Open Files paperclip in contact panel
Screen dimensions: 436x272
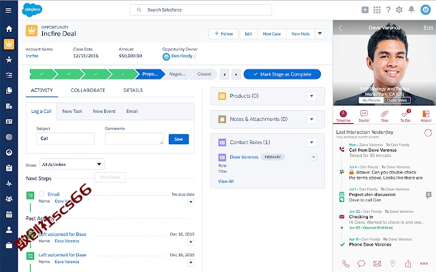point(384,116)
